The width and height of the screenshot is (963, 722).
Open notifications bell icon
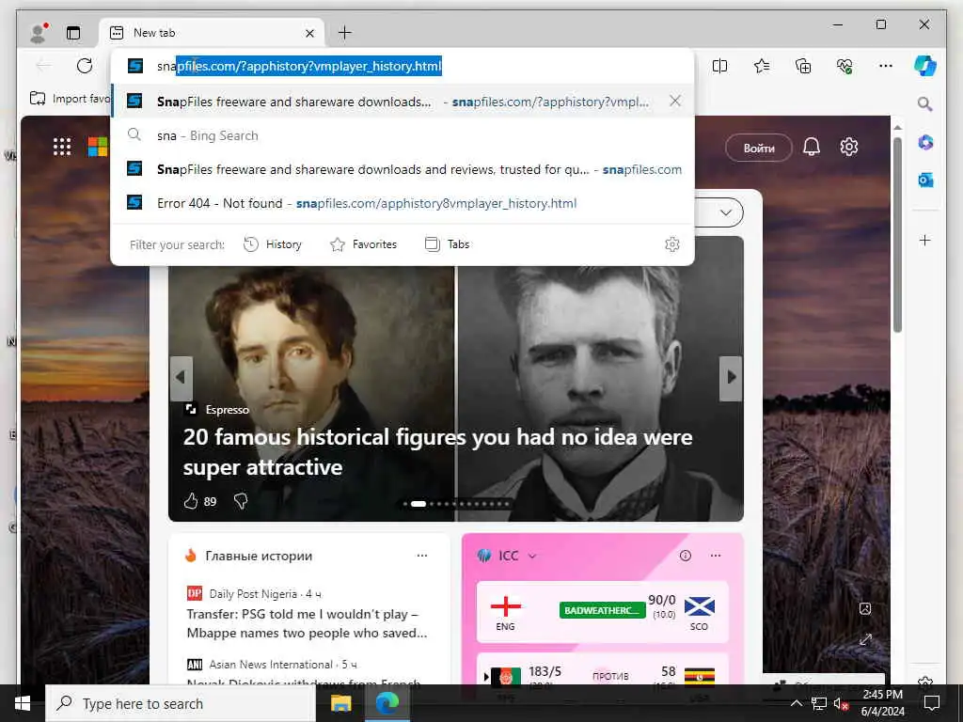[x=812, y=147]
